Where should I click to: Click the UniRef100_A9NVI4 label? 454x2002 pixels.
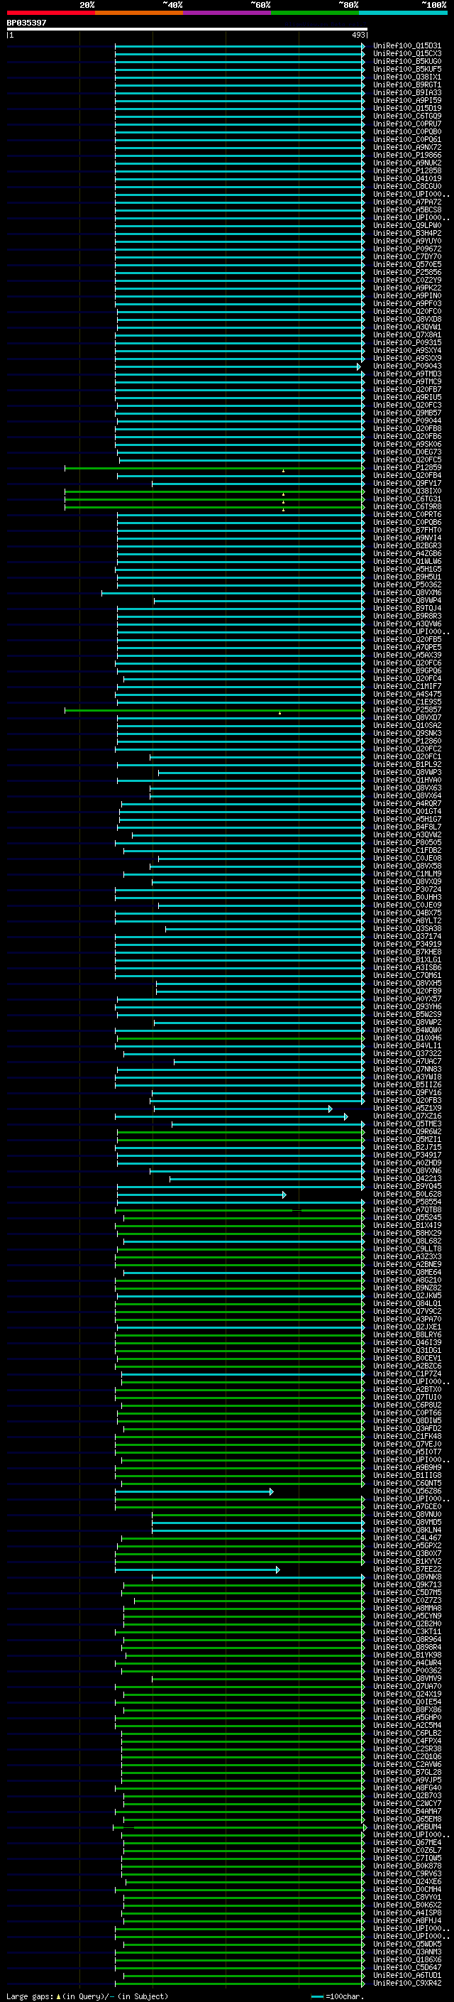tap(406, 538)
